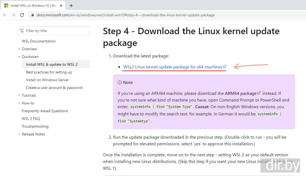
Task: Click the lock icon in address bar
Action: click(x=33, y=15)
